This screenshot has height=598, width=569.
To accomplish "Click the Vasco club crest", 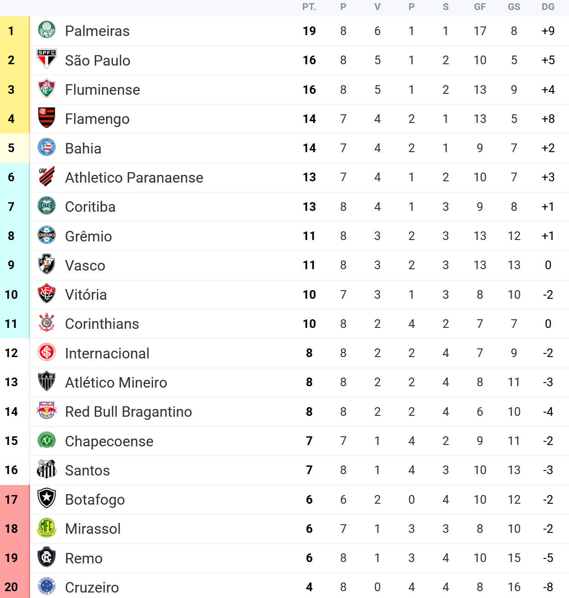I will pos(46,265).
